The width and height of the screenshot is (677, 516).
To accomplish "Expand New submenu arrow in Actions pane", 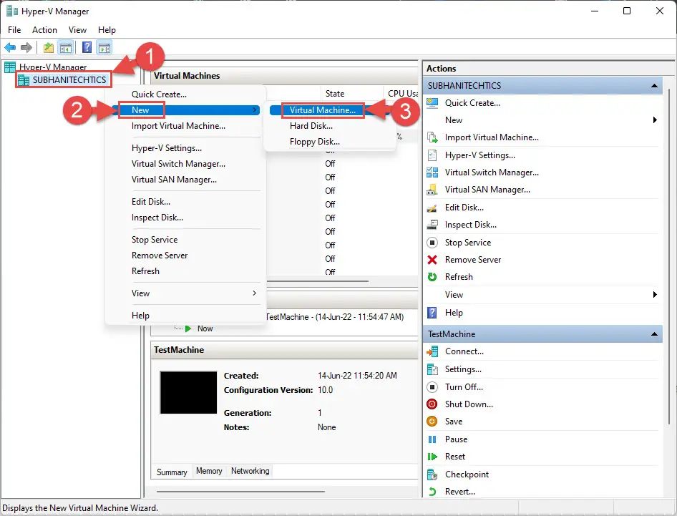I will pyautogui.click(x=655, y=120).
